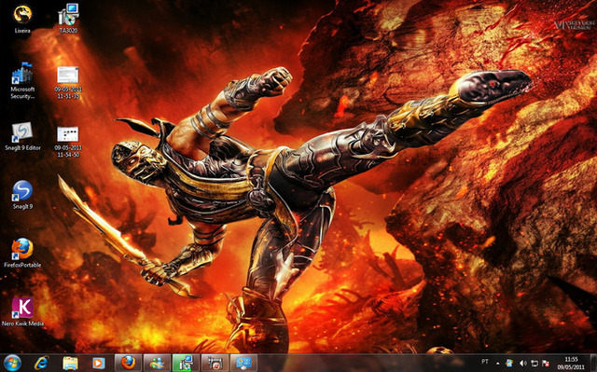
Task: Select the SnagIt 9 desktop shortcut
Action: click(x=22, y=195)
